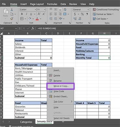Align text right

click(x=60, y=14)
